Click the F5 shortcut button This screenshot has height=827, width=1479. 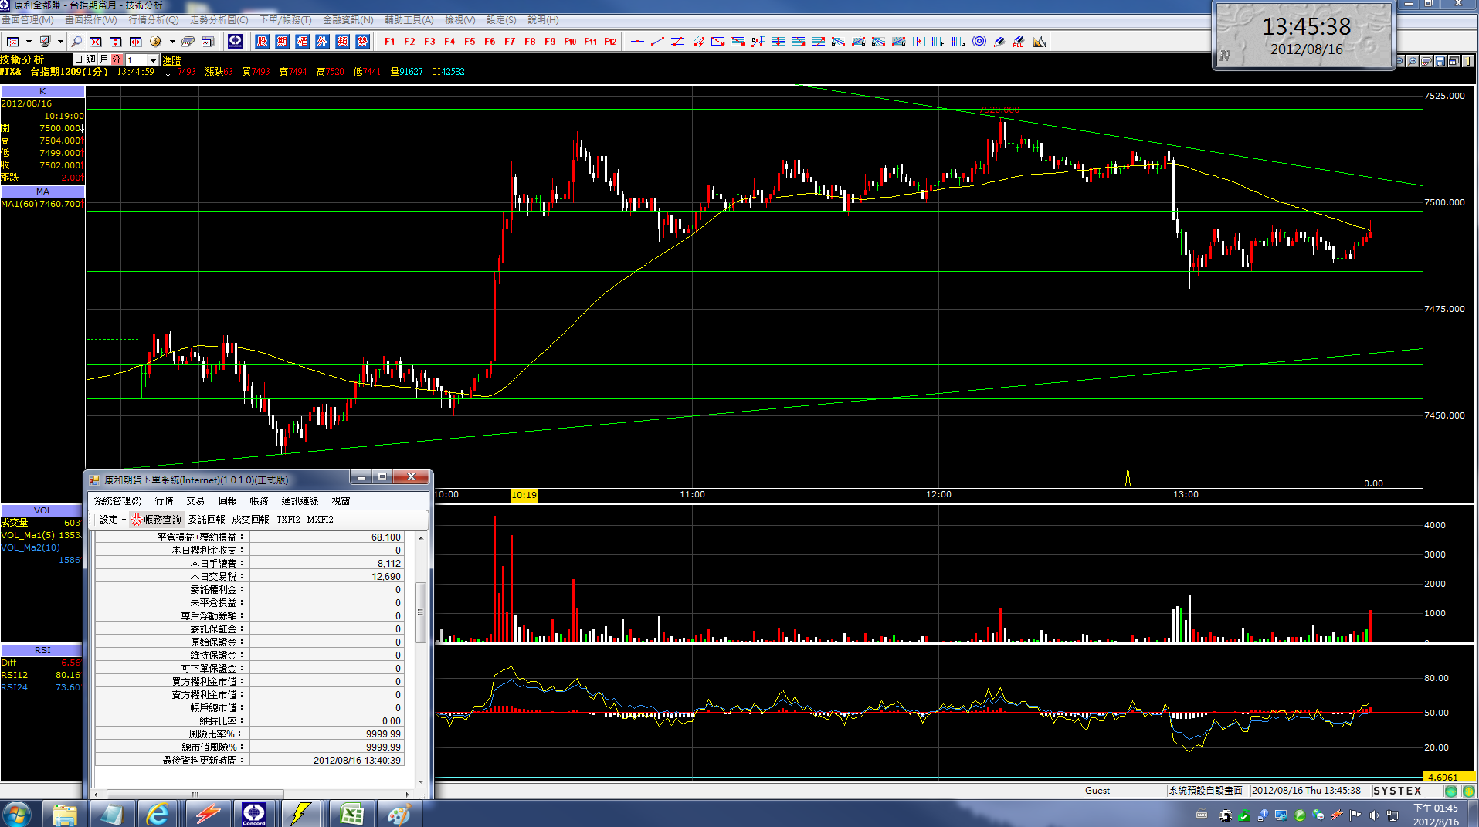(470, 42)
